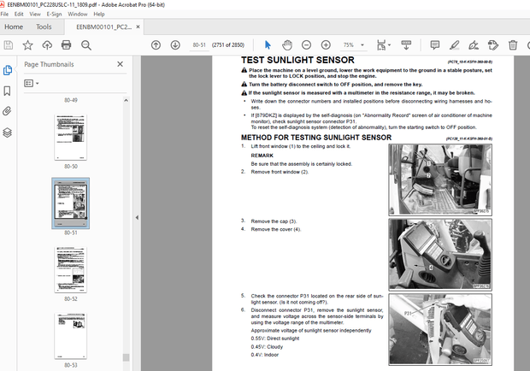Close the Page Thumbnails panel
The image size is (530, 371).
coord(120,64)
